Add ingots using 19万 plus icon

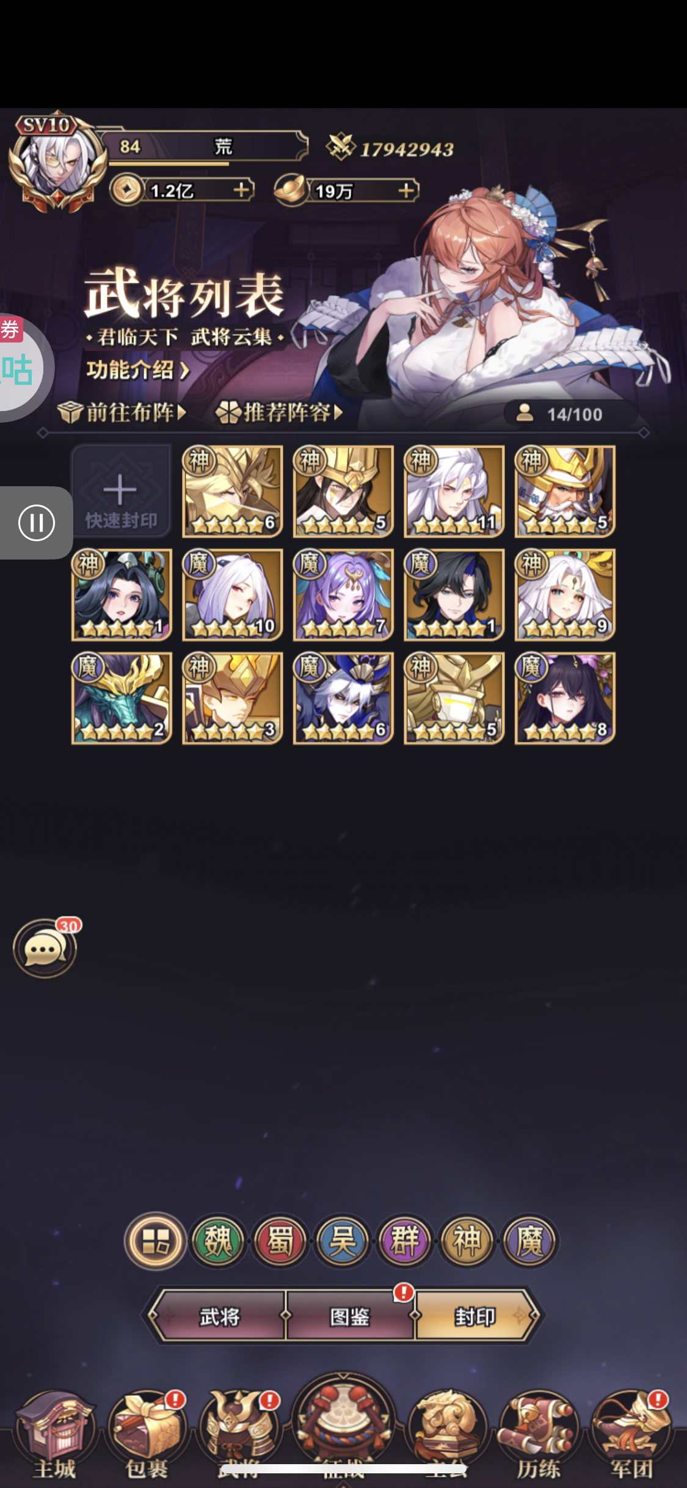click(x=407, y=191)
